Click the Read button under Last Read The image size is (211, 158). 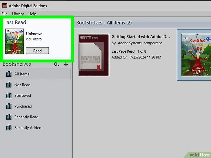(37, 51)
